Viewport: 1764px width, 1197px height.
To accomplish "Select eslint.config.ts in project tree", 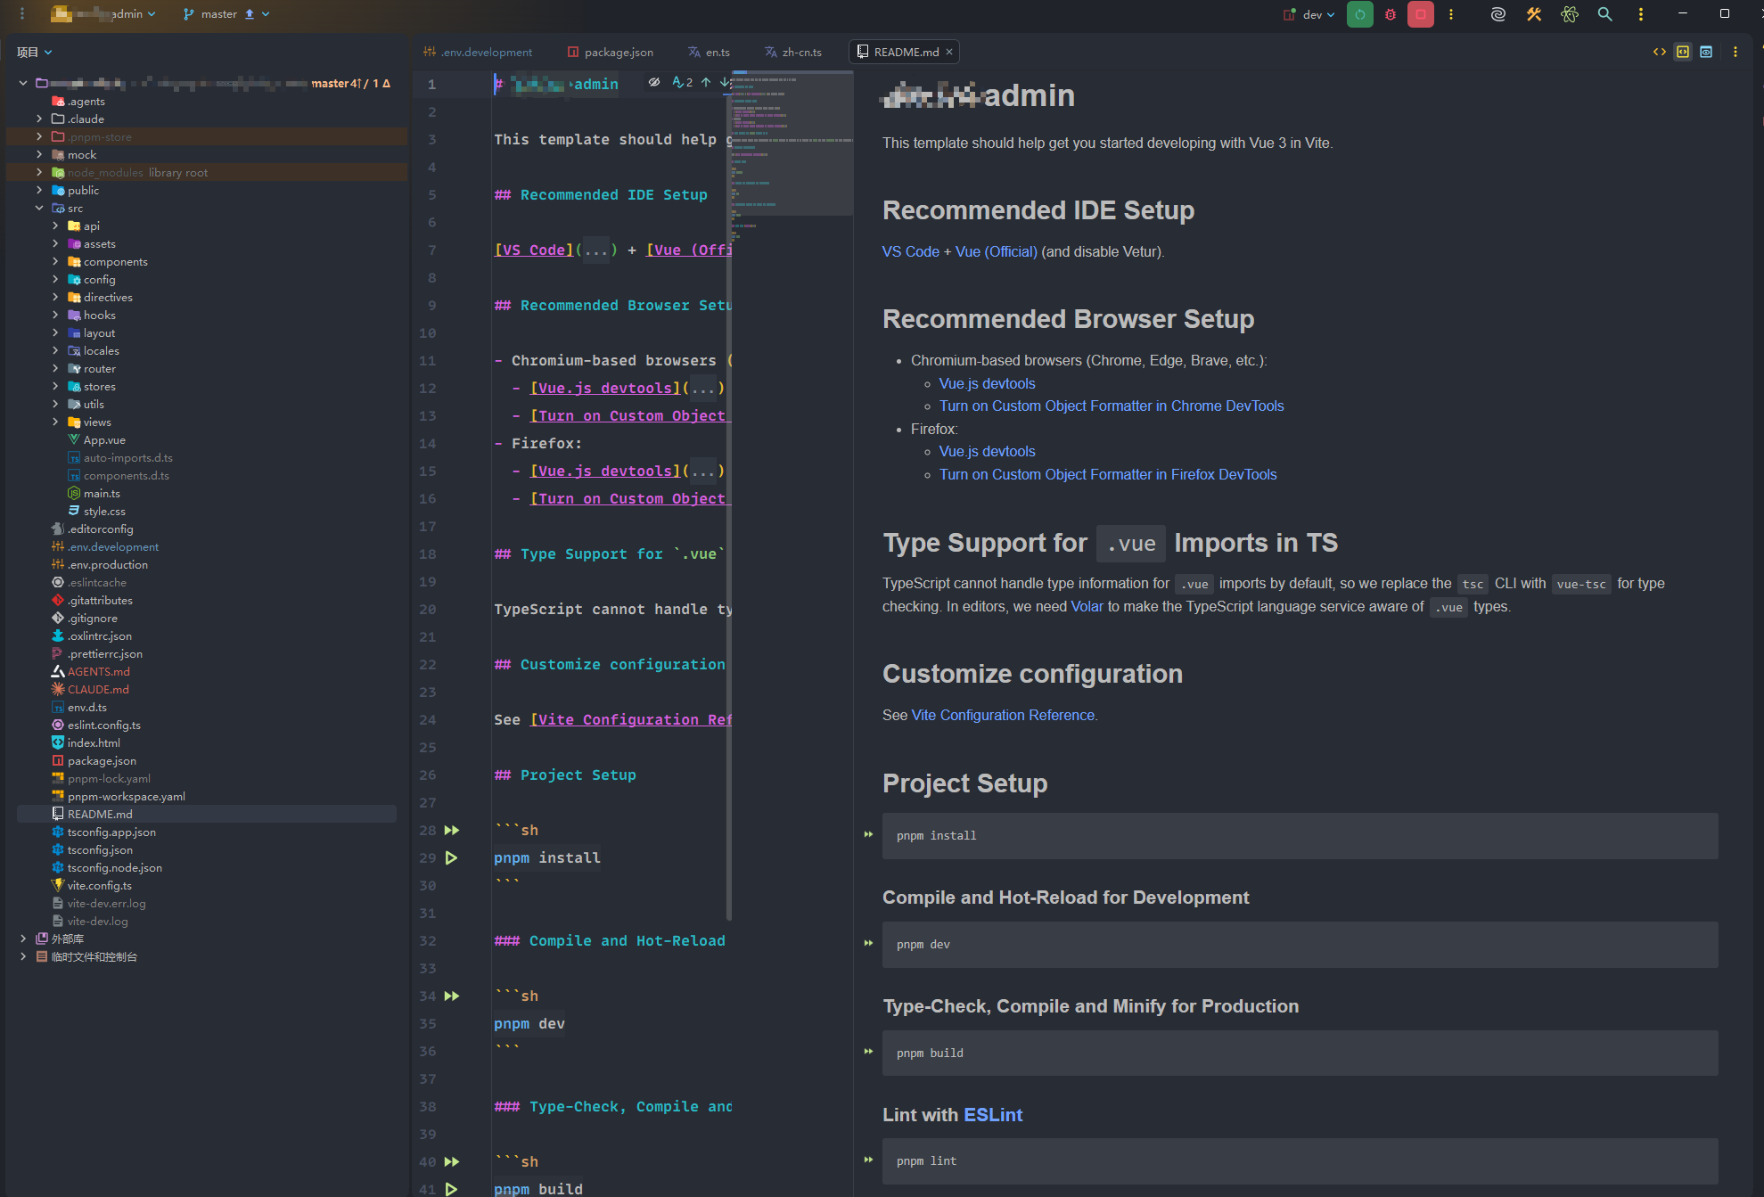I will point(103,725).
